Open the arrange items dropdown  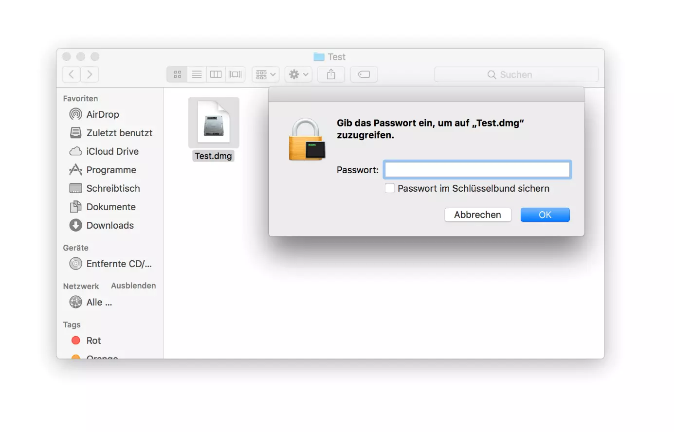(265, 74)
